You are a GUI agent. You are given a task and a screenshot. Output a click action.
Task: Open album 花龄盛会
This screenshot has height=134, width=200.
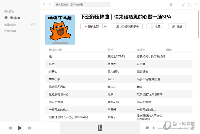coord(142,72)
